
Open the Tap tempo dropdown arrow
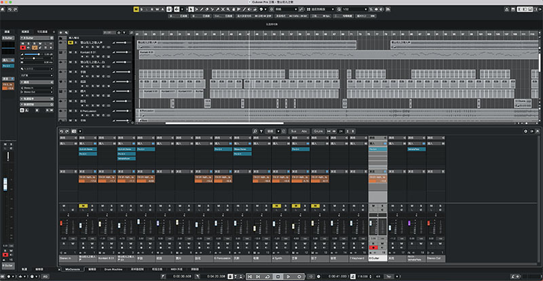[x=397, y=276]
